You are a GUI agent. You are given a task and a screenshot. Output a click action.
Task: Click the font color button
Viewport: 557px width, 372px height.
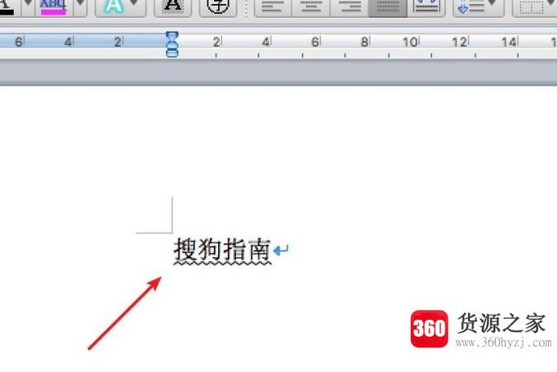coord(7,7)
